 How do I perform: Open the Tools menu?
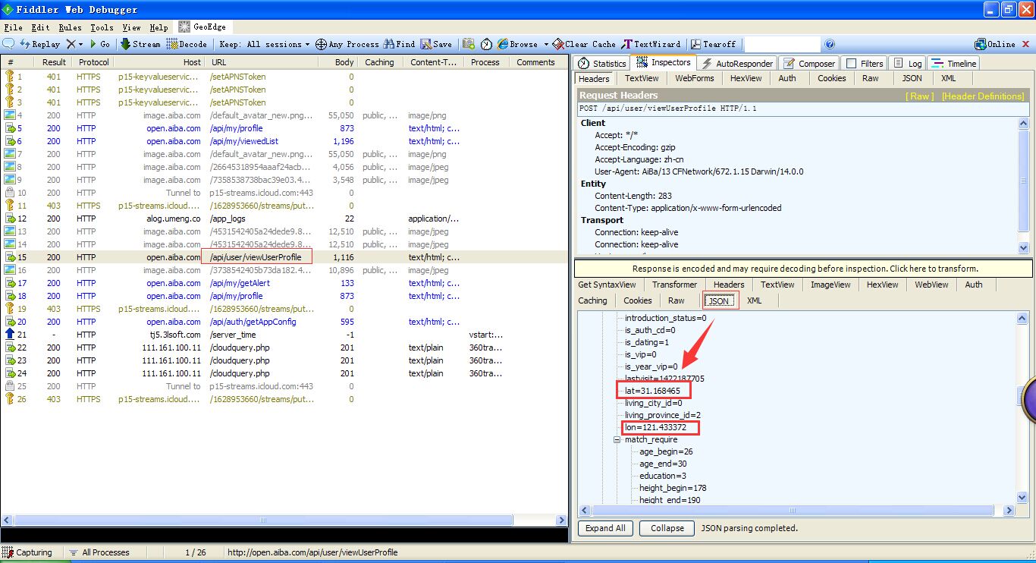click(x=102, y=27)
